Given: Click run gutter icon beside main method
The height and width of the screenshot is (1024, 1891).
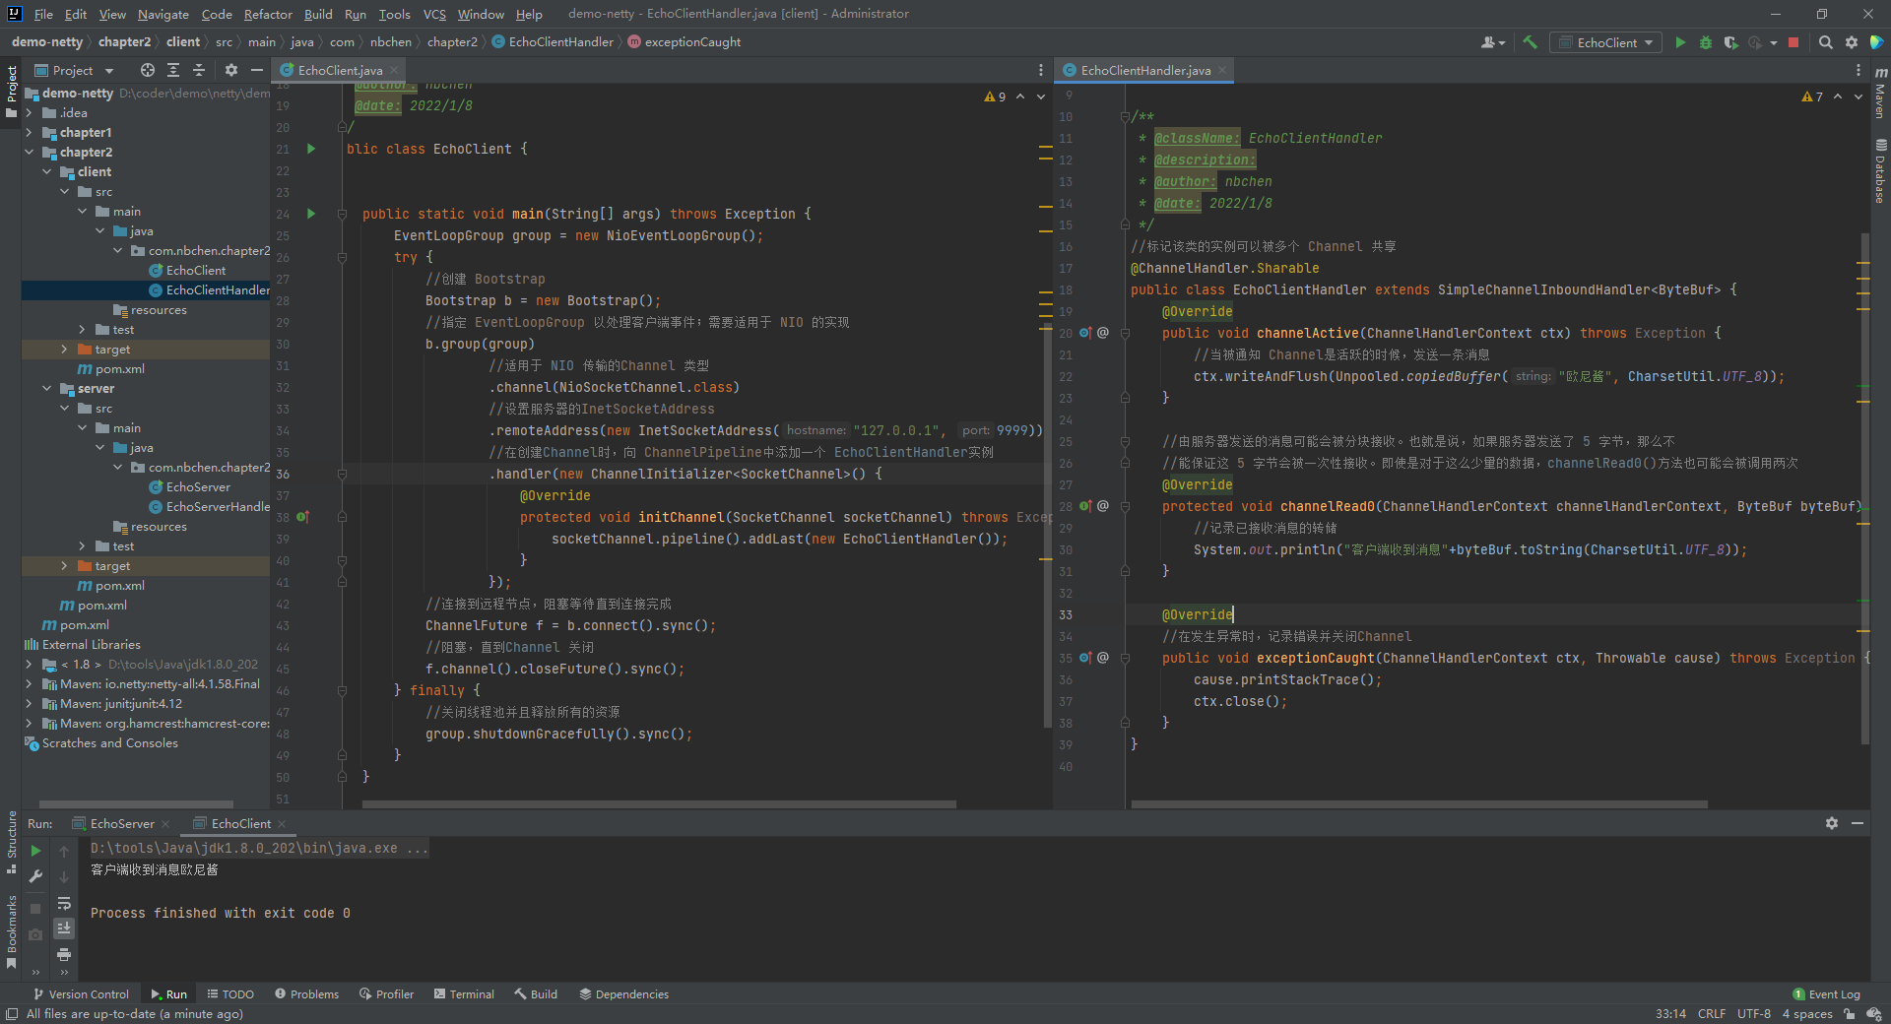Looking at the screenshot, I should point(311,214).
